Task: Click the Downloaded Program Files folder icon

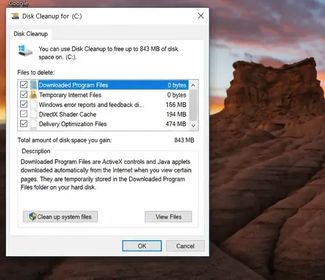Action: point(34,85)
